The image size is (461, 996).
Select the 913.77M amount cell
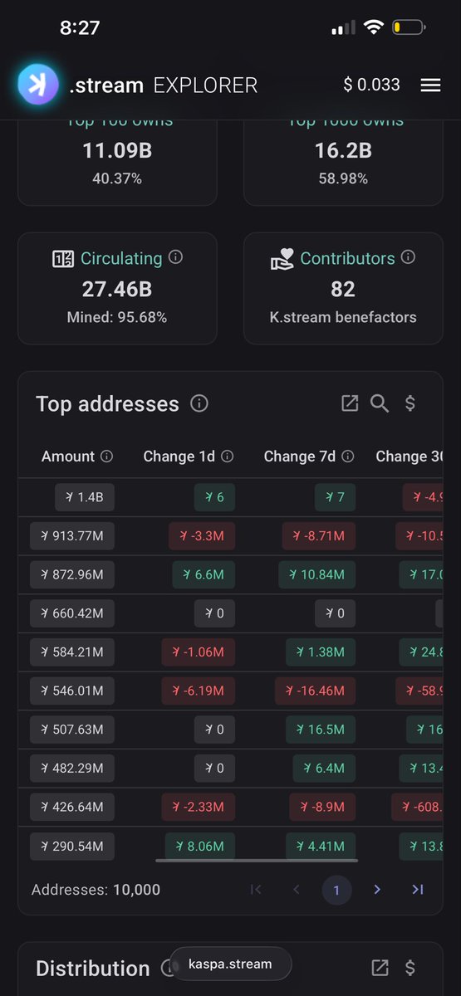pos(72,536)
